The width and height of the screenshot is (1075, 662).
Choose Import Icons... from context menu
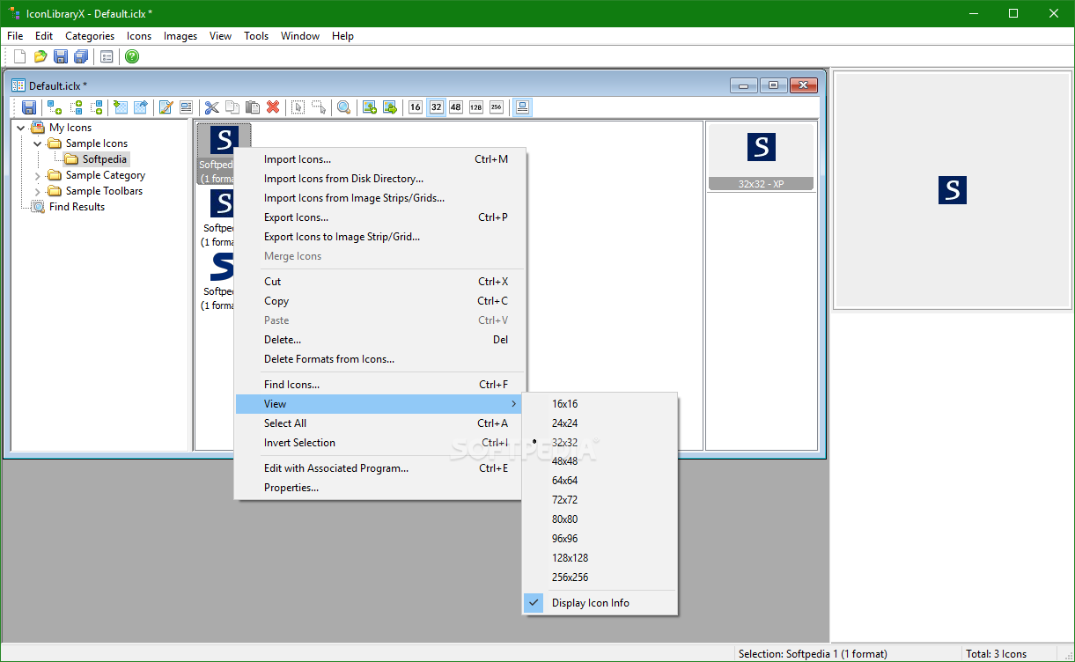pos(379,159)
